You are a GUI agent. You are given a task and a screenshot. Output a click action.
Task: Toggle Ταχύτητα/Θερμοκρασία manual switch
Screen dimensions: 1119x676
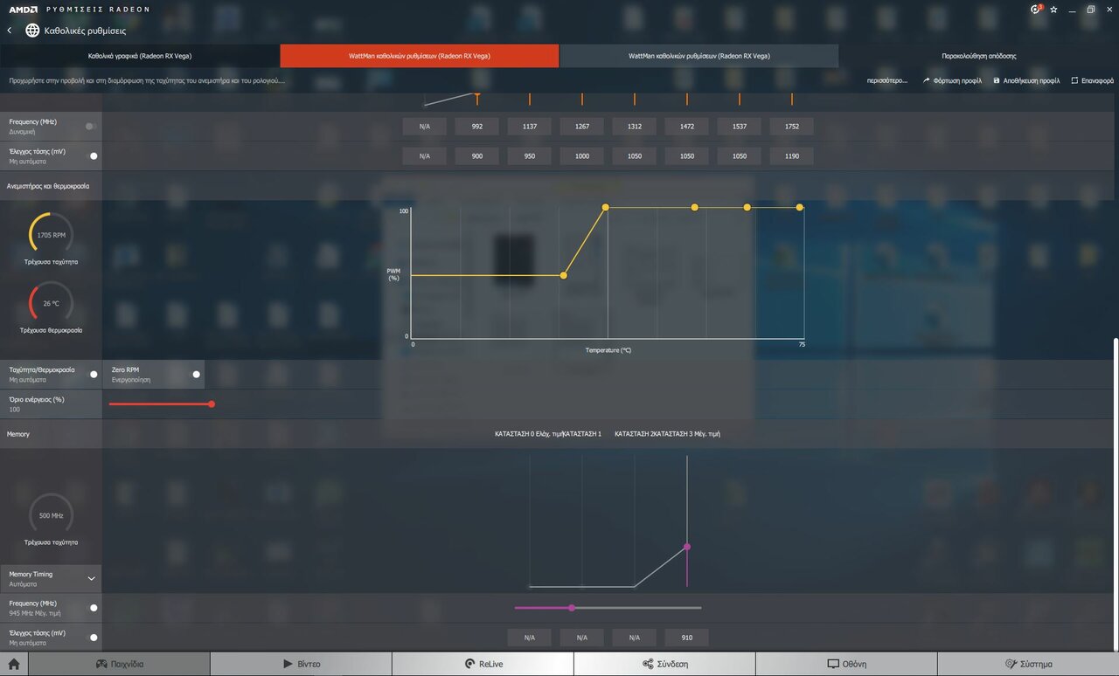coord(93,375)
